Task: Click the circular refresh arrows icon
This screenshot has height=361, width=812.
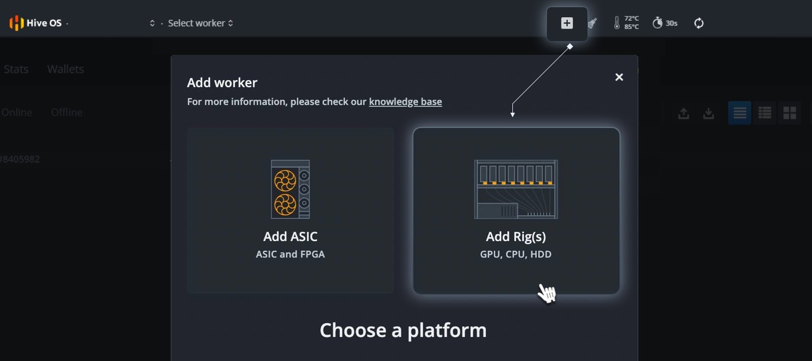Action: click(699, 23)
